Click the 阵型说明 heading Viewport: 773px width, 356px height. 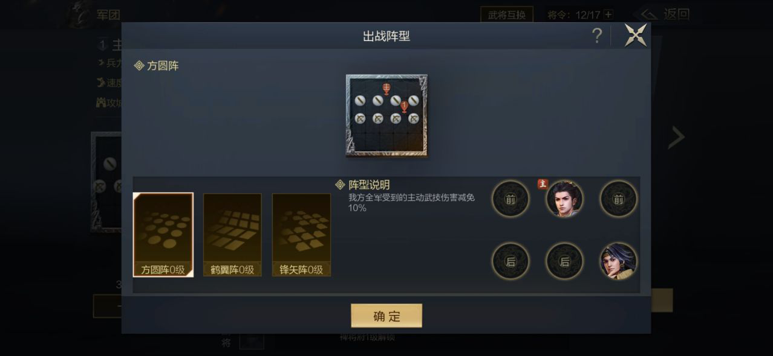coord(369,185)
